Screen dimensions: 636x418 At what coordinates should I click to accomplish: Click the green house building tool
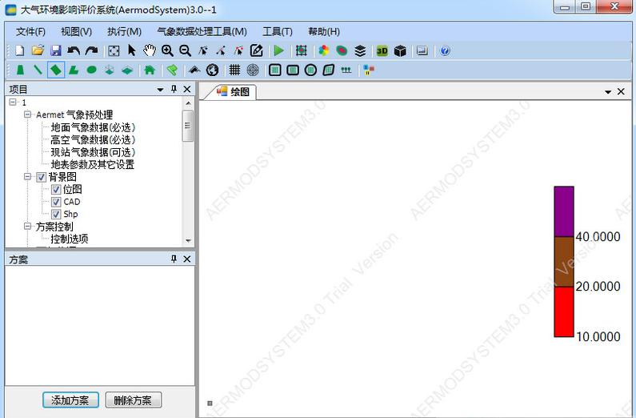[x=150, y=70]
